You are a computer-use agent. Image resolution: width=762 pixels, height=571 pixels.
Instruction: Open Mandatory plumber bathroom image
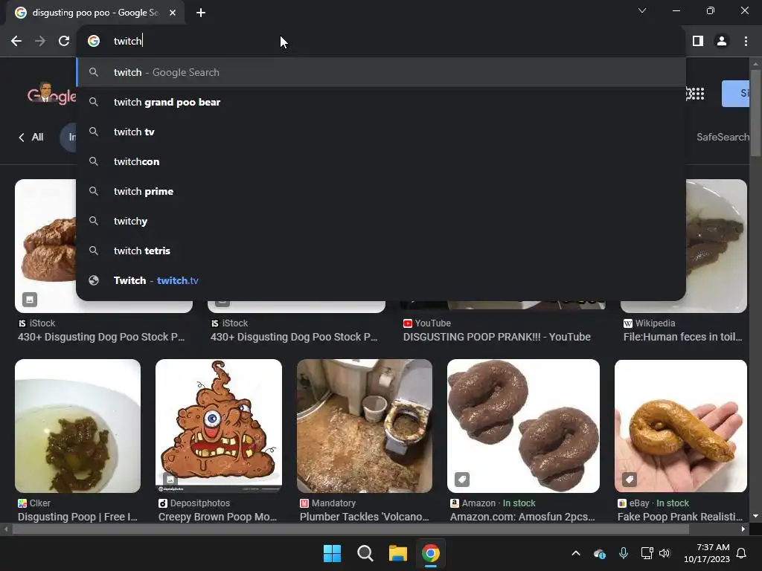pyautogui.click(x=365, y=426)
